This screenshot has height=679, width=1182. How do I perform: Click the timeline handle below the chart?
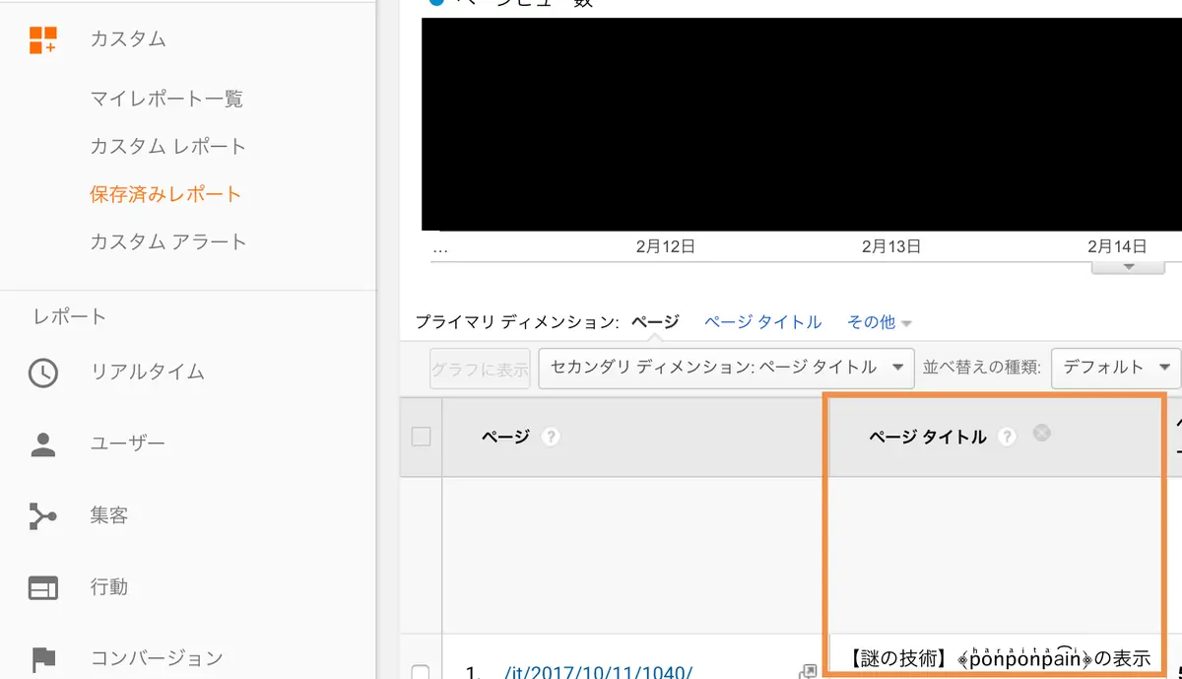(x=1129, y=267)
